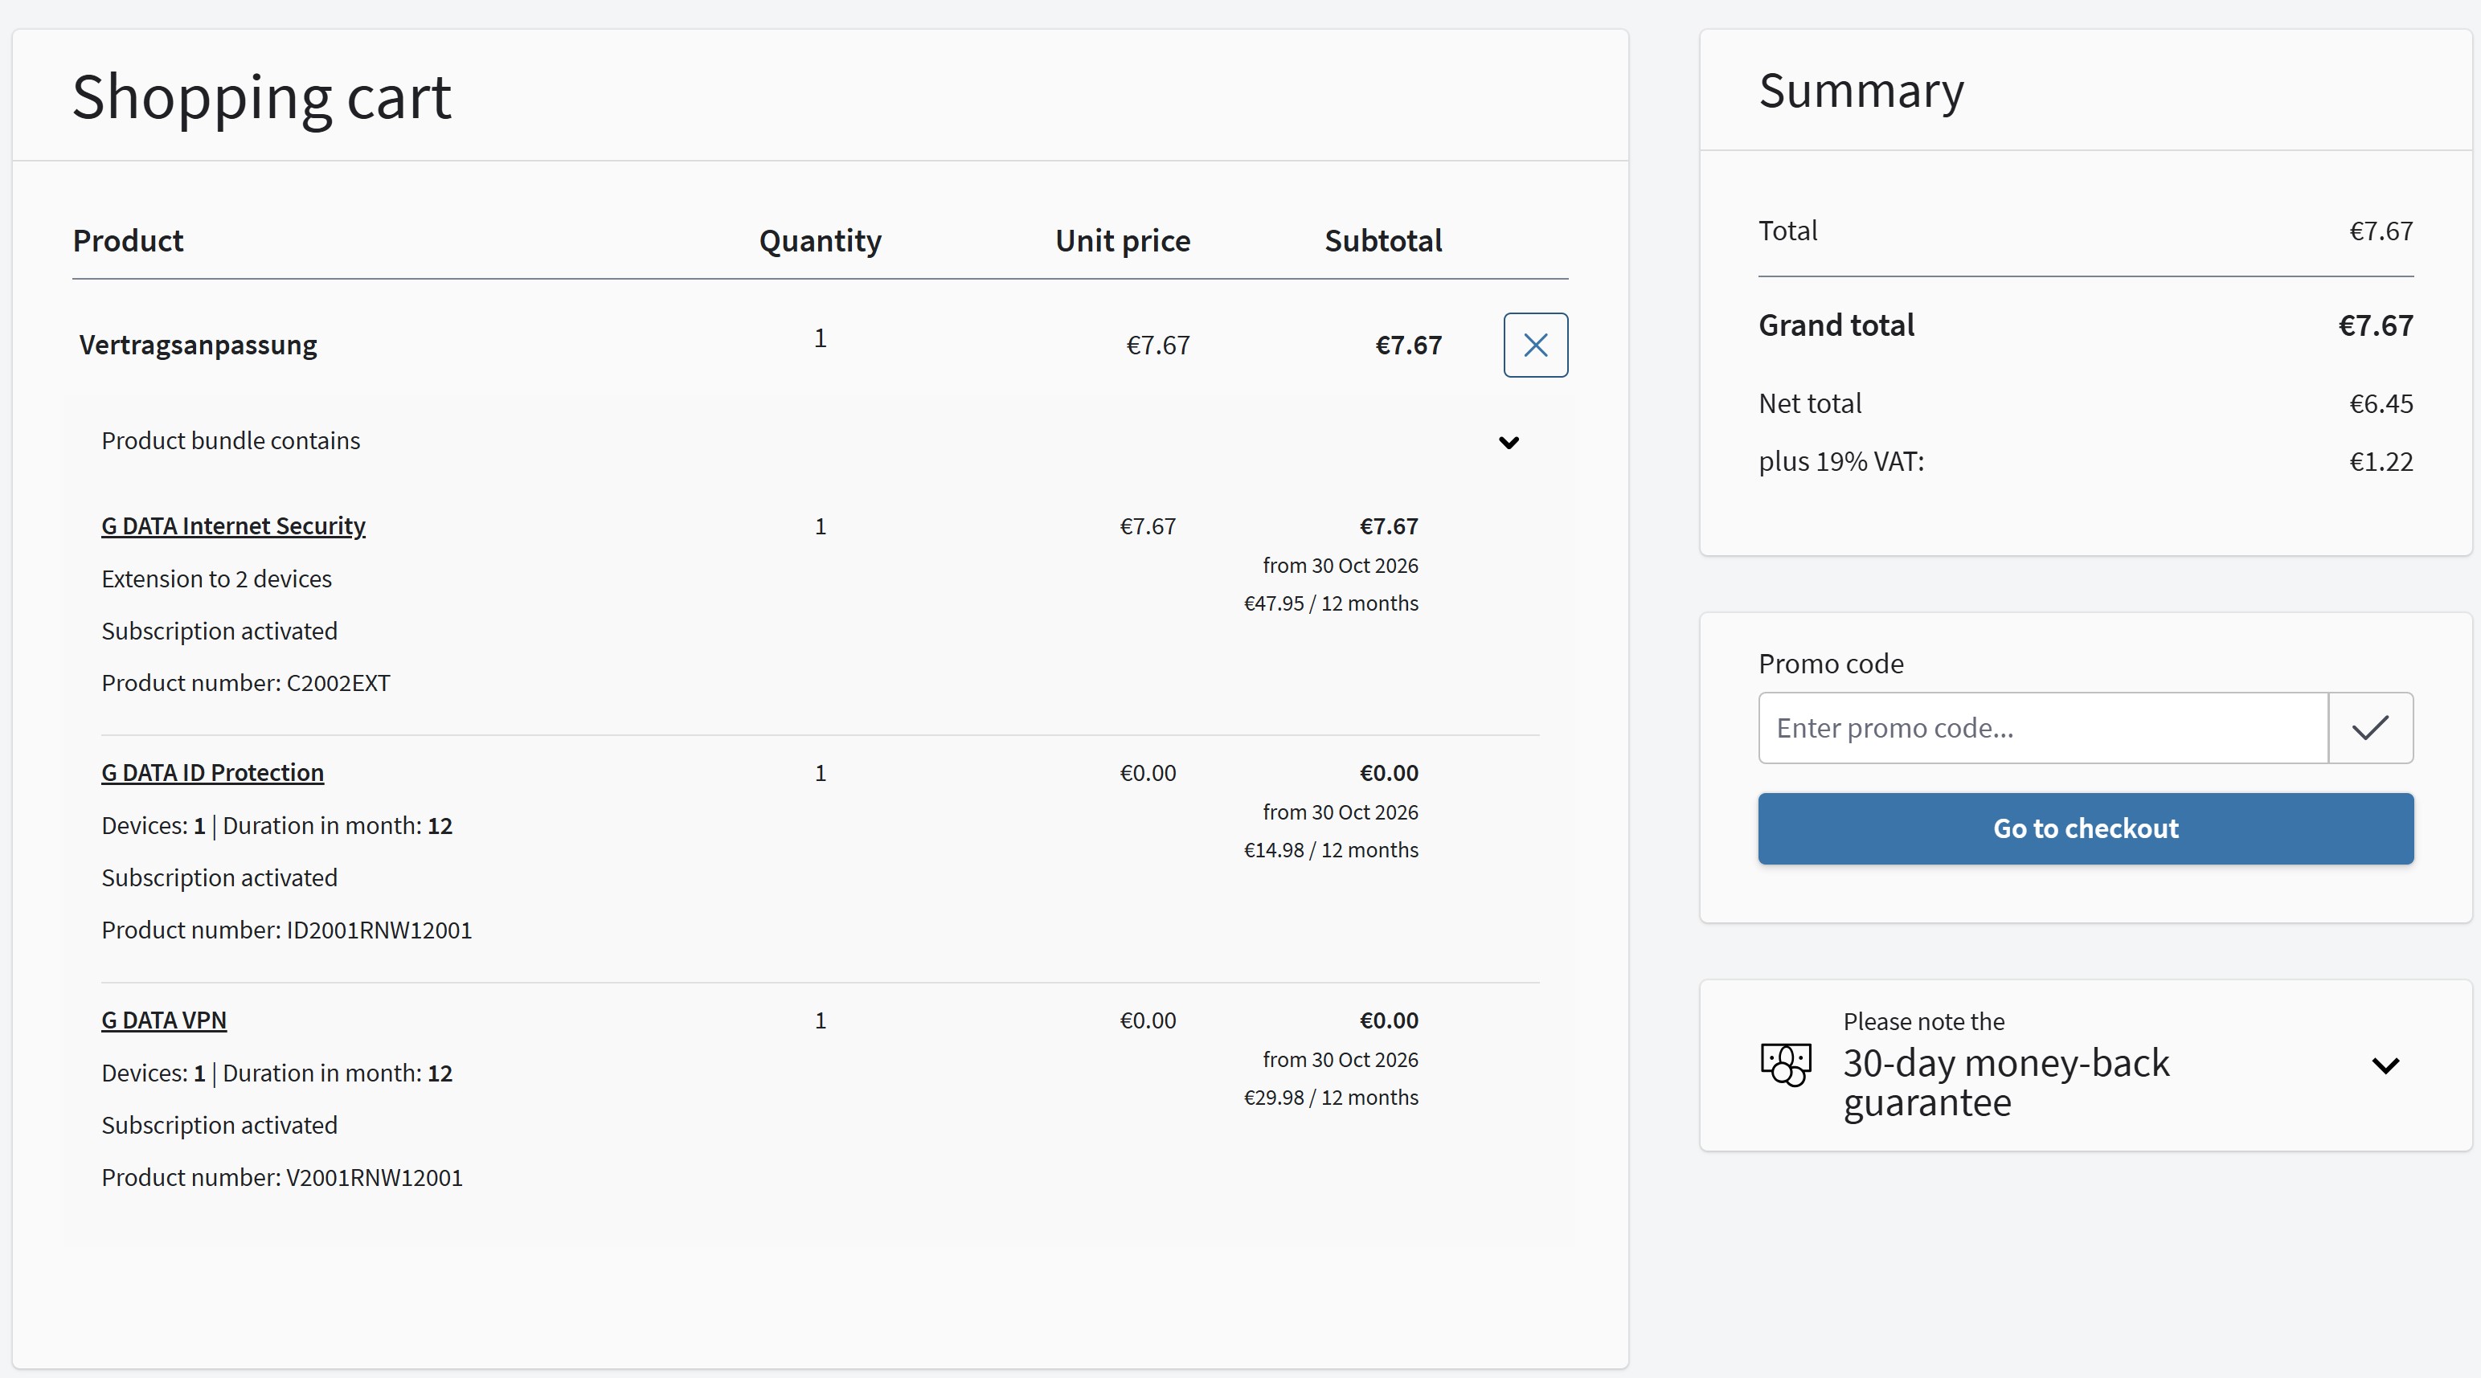
Task: Click the Unit price column header
Action: click(1122, 241)
